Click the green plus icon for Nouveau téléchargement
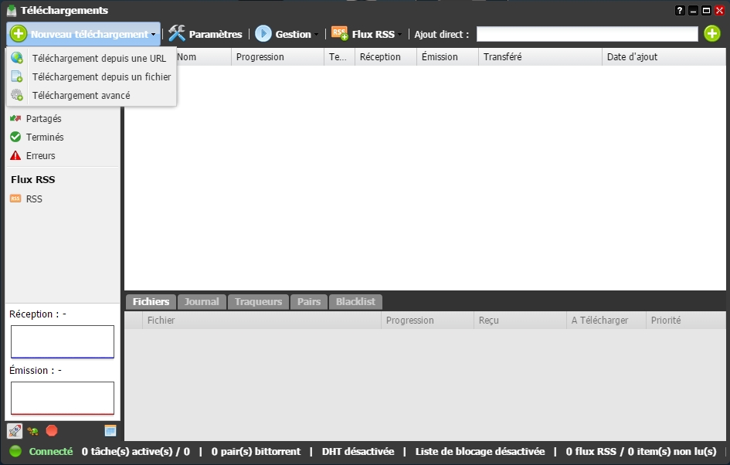 (19, 34)
